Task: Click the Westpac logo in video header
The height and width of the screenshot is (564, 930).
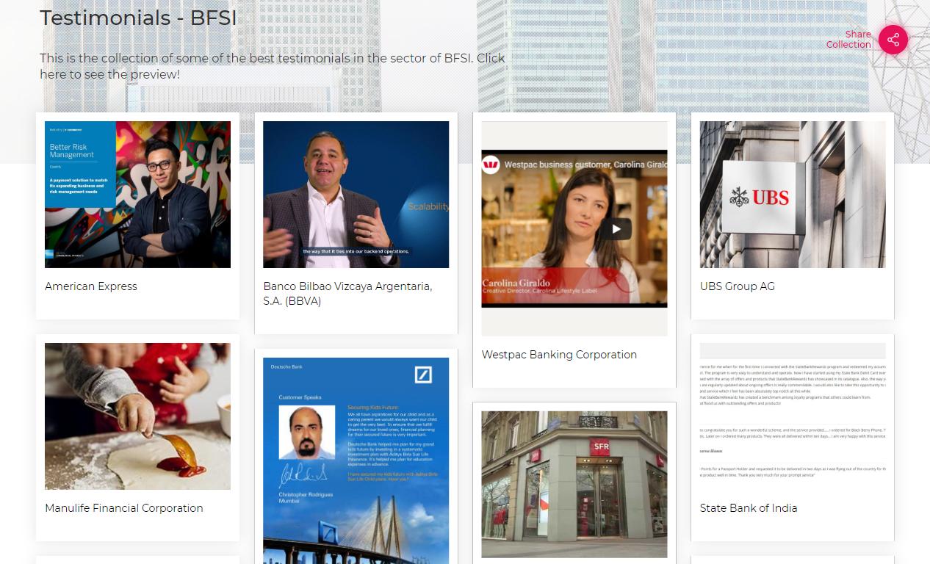Action: 491,165
